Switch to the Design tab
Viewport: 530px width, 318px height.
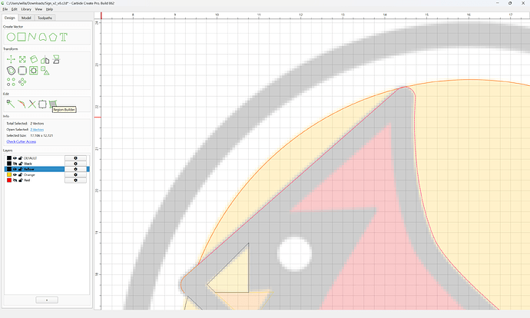click(10, 18)
